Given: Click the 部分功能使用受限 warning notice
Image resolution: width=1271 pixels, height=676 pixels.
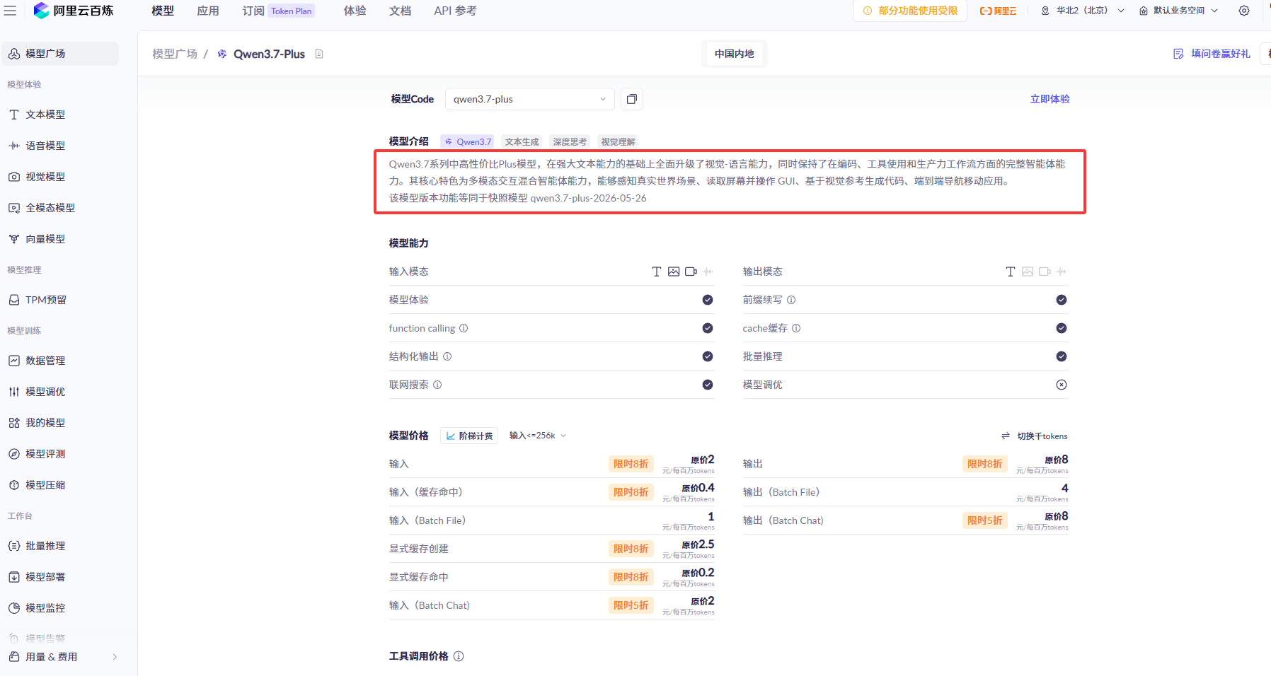Looking at the screenshot, I should tap(910, 11).
